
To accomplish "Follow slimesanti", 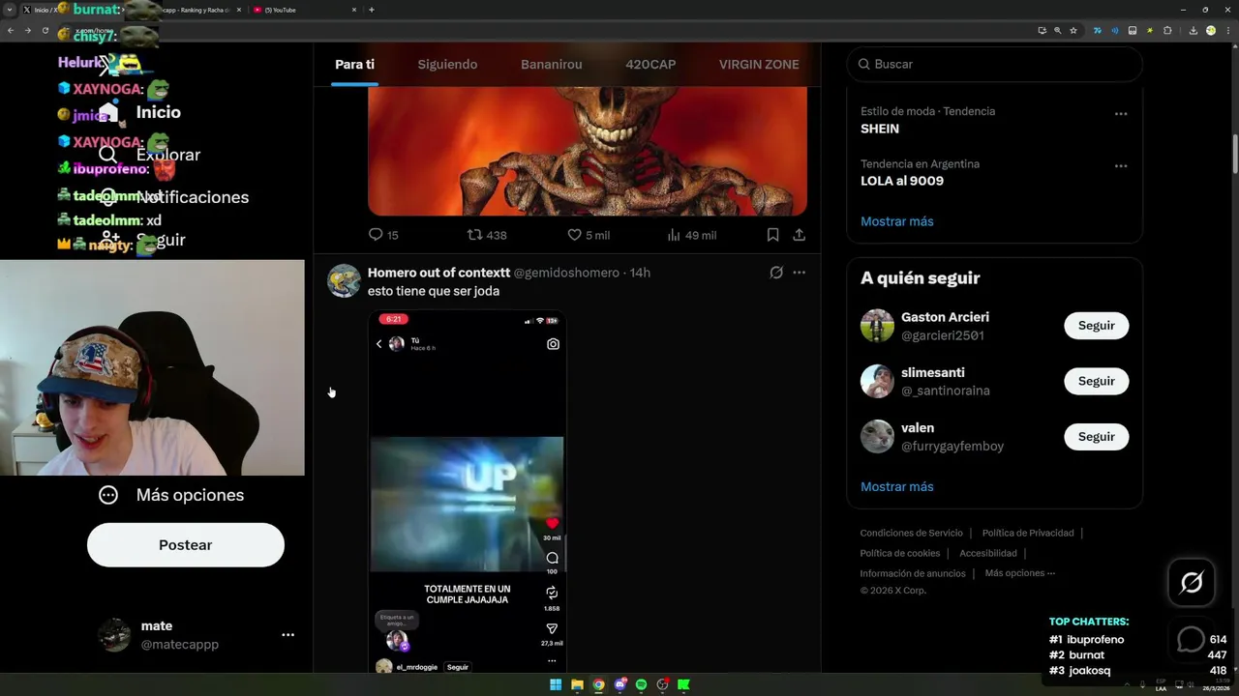I will pos(1097,381).
